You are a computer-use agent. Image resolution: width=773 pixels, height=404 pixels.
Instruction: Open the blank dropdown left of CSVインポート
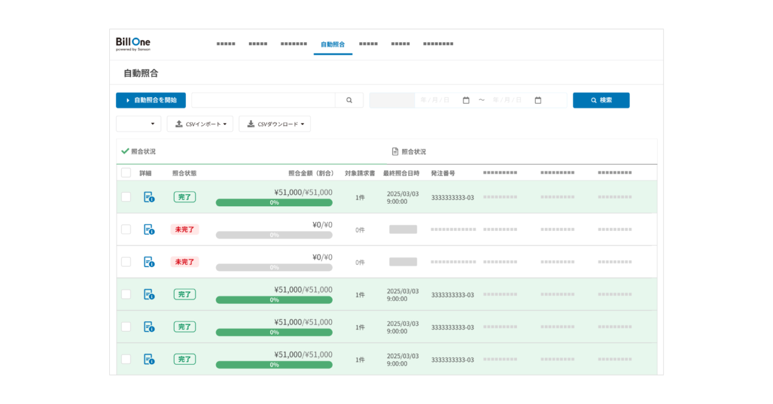[138, 124]
